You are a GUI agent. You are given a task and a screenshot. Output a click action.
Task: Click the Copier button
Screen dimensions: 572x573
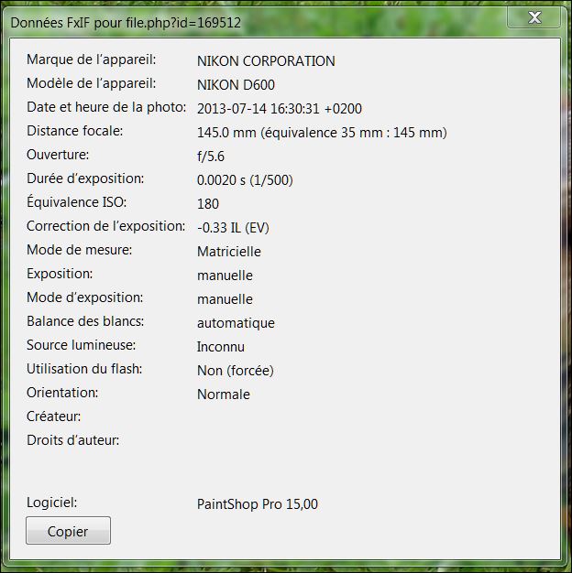pyautogui.click(x=68, y=530)
